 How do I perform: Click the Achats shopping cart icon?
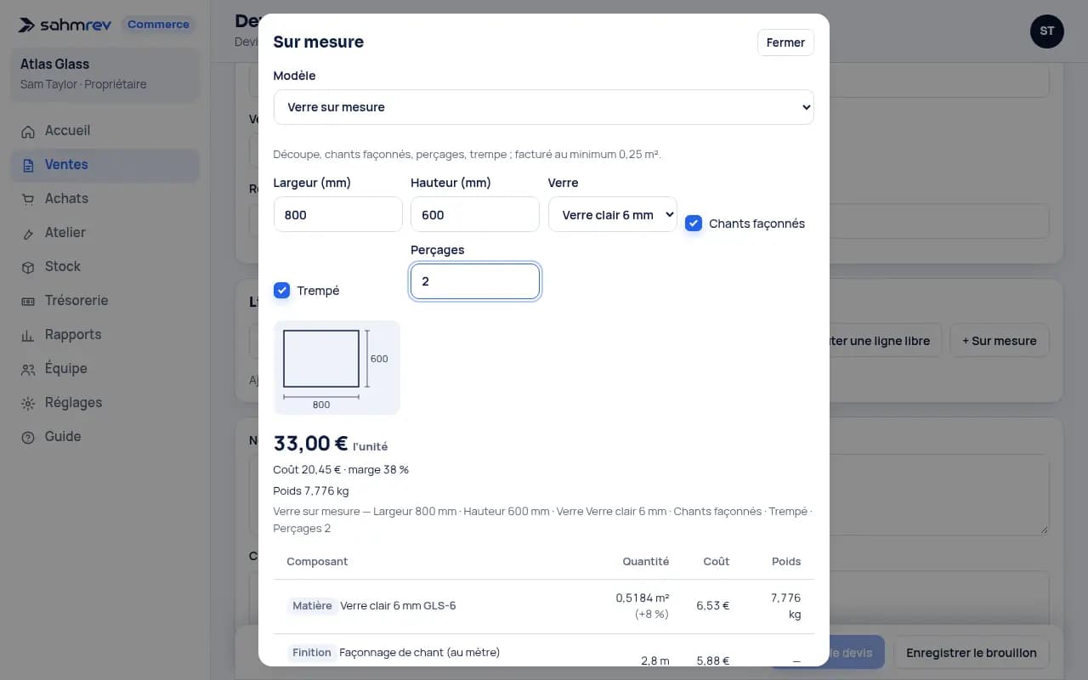[x=28, y=199]
